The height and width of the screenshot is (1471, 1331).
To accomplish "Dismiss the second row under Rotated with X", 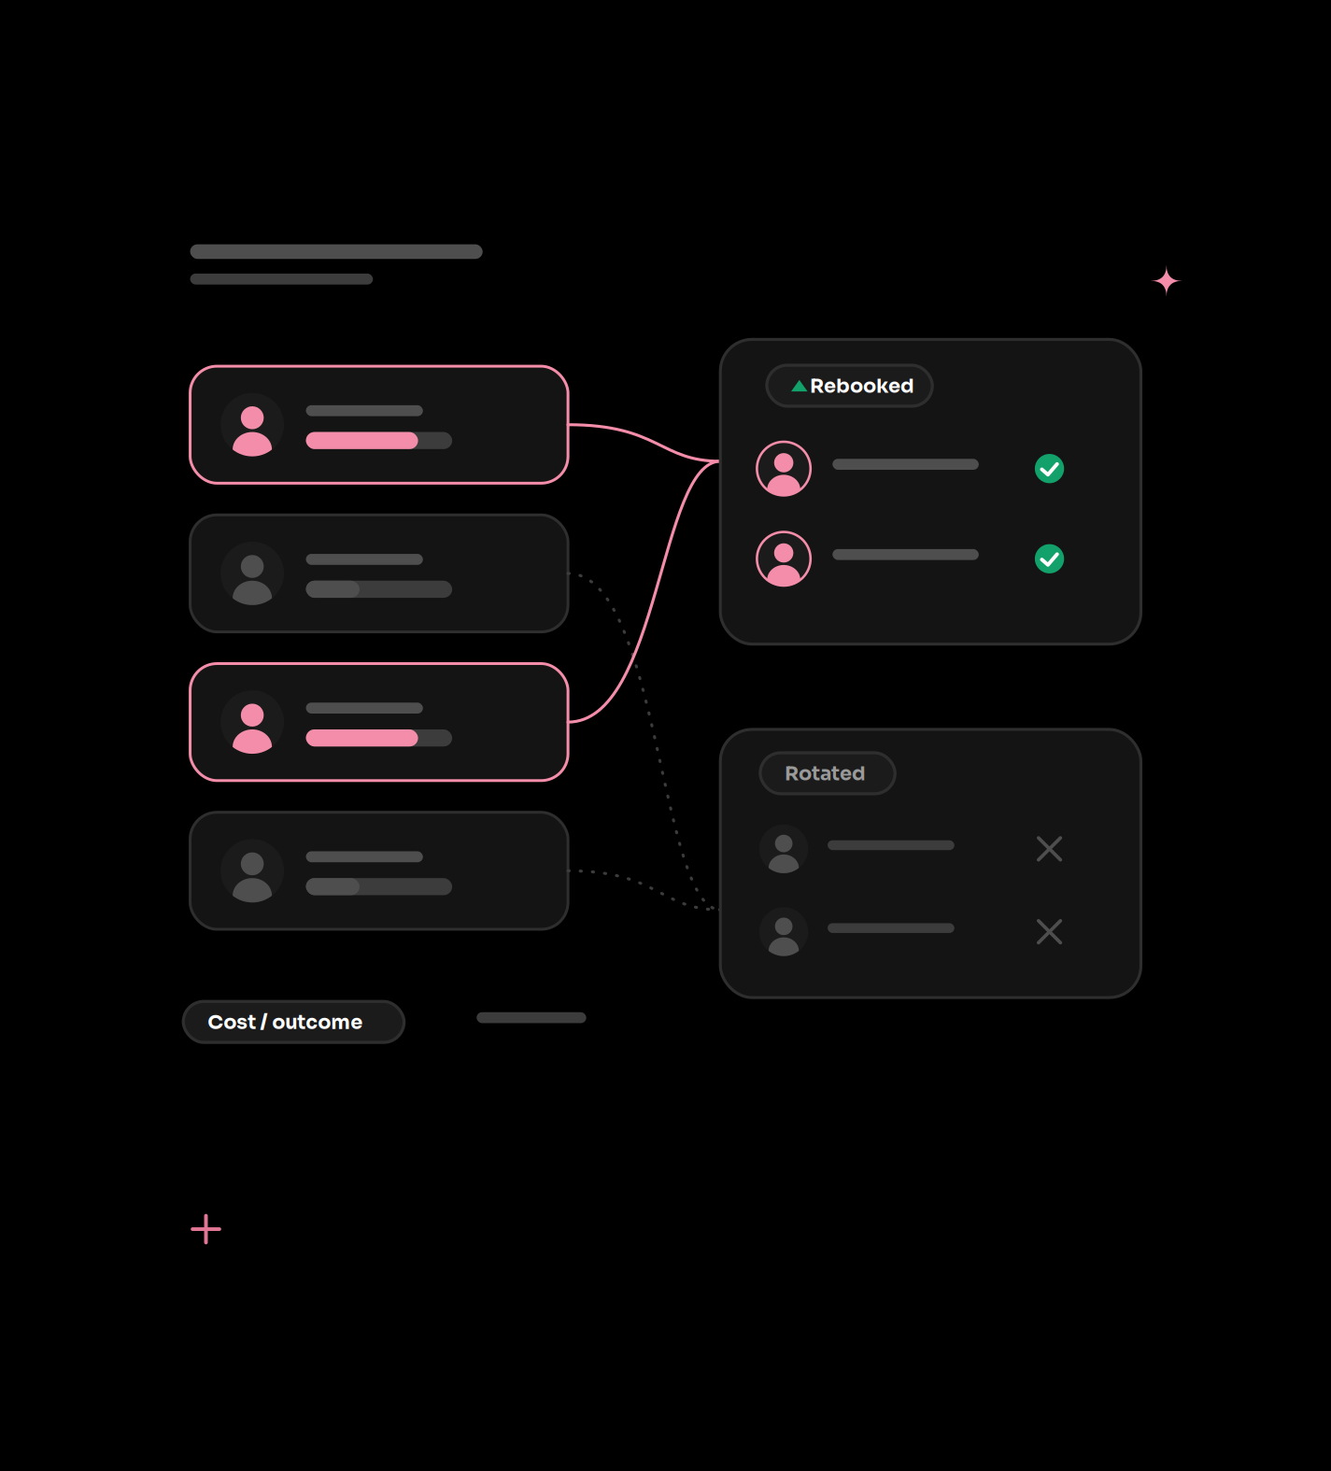I will pos(1050,931).
